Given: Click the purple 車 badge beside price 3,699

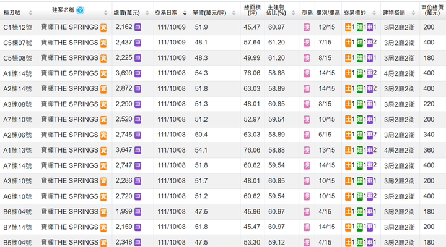Looking at the screenshot, I should [x=138, y=73].
